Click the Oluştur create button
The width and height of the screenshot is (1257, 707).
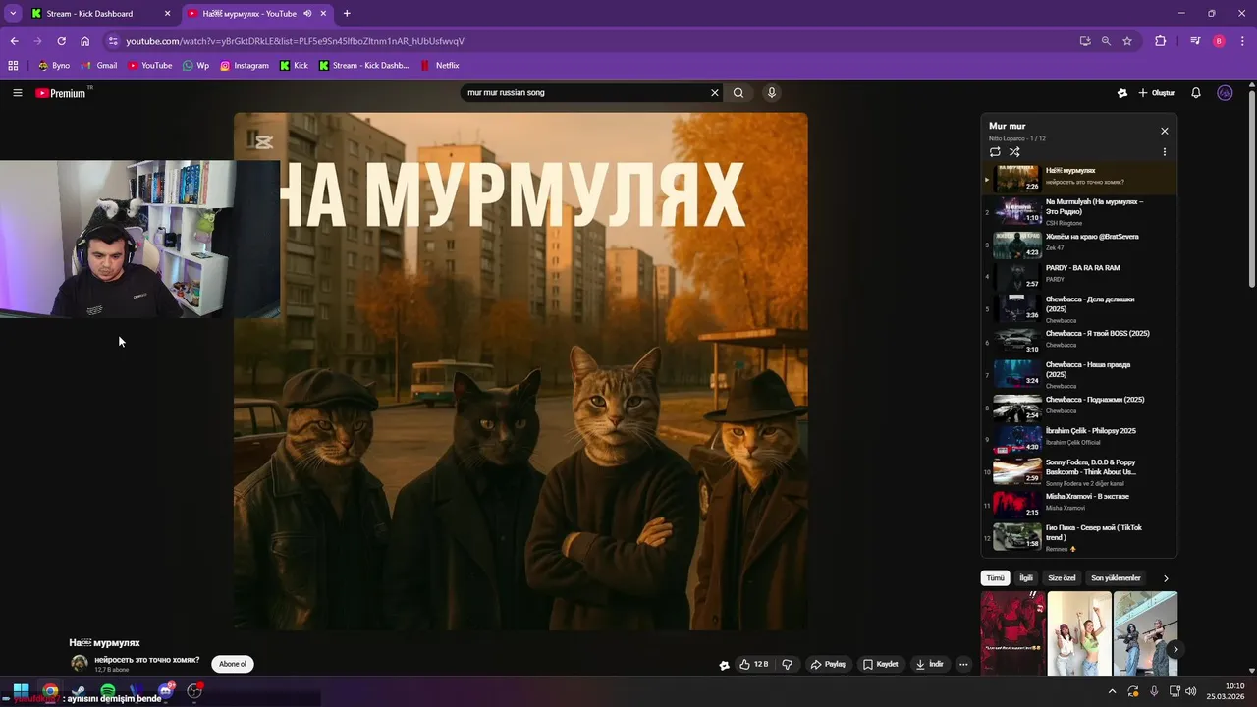tap(1157, 93)
